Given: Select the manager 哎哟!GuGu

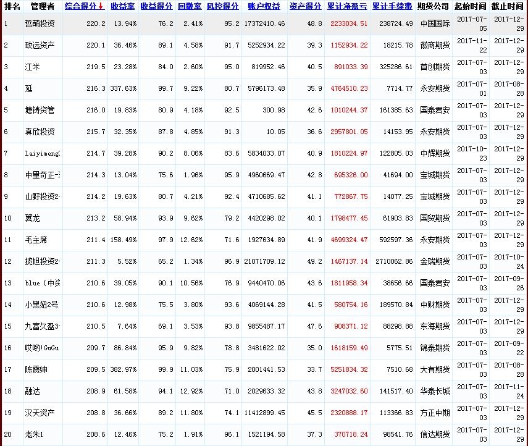Looking at the screenshot, I should [42, 348].
